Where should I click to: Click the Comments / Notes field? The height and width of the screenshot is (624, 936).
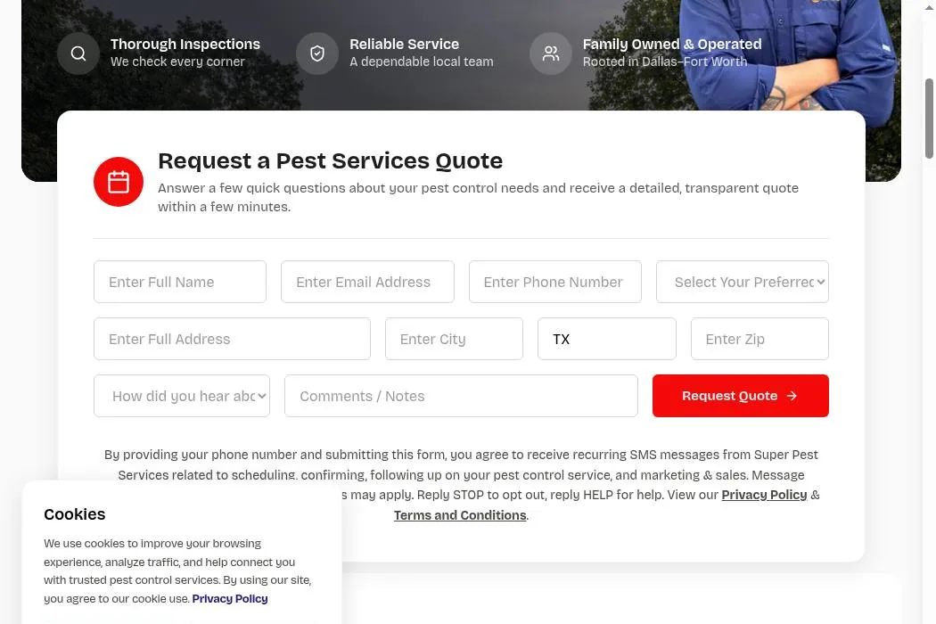[x=461, y=396]
